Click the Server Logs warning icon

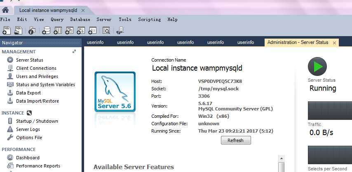point(10,129)
